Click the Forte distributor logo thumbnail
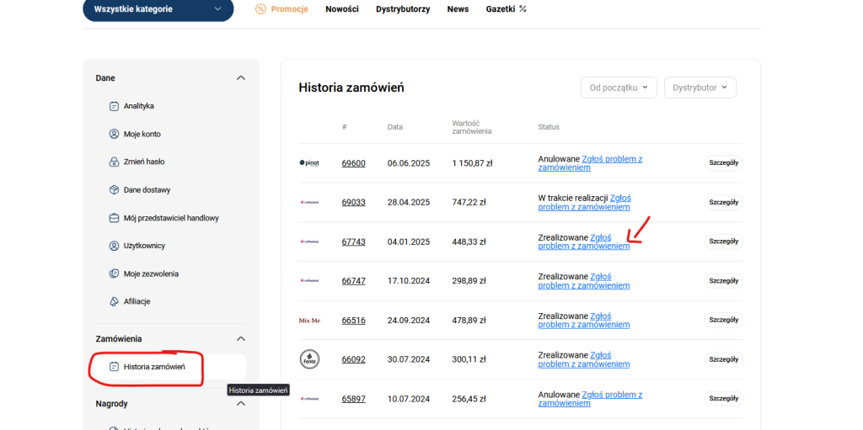The image size is (863, 430). pos(309,359)
